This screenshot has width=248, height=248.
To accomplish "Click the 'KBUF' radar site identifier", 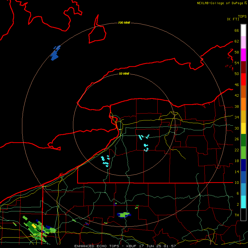I will click(132, 246).
